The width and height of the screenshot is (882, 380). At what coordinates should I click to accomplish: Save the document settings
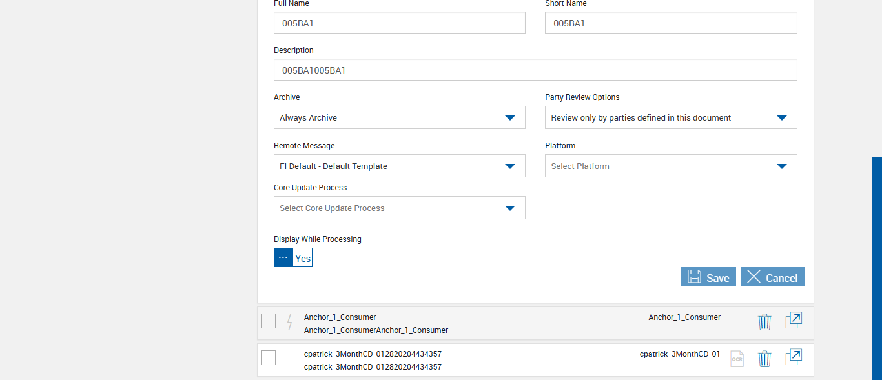708,277
